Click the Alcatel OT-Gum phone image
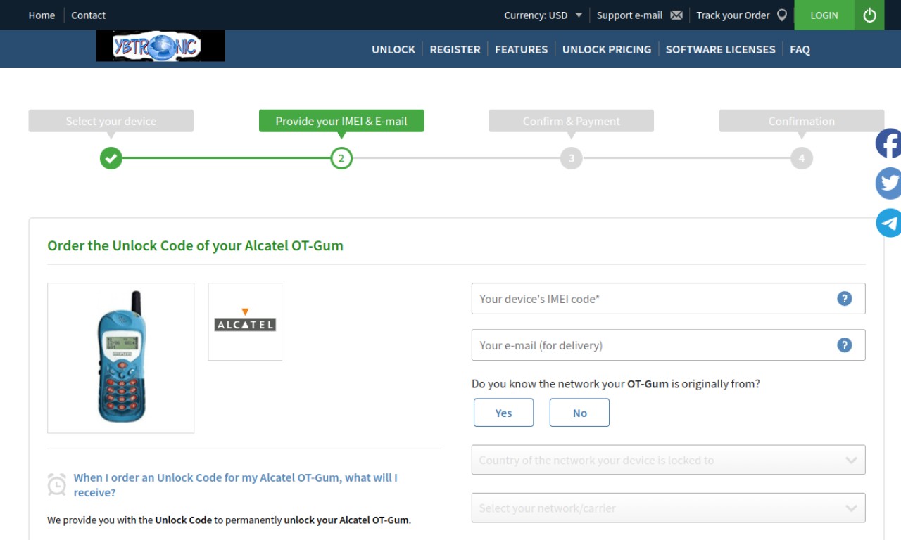 (120, 358)
